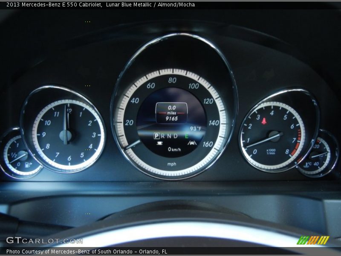Click the 0 on the tachometer

tap(254, 151)
